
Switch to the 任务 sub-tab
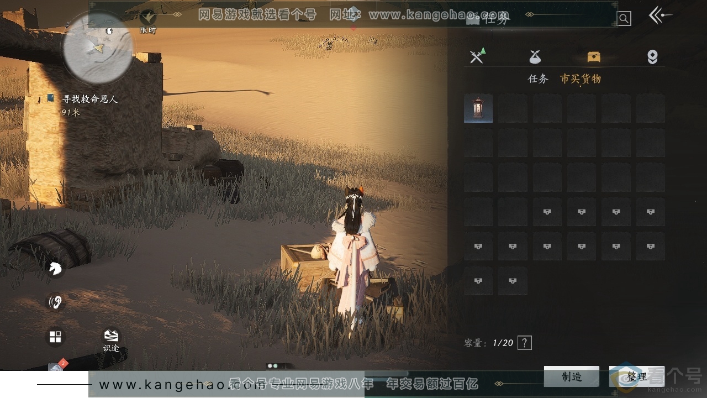538,79
